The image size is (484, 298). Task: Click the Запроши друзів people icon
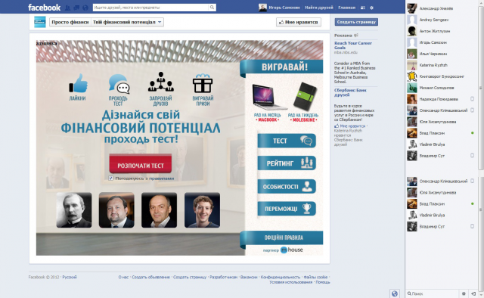point(160,82)
